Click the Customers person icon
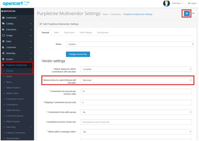Screen dimensions: 199x141 click(x=3, y=47)
